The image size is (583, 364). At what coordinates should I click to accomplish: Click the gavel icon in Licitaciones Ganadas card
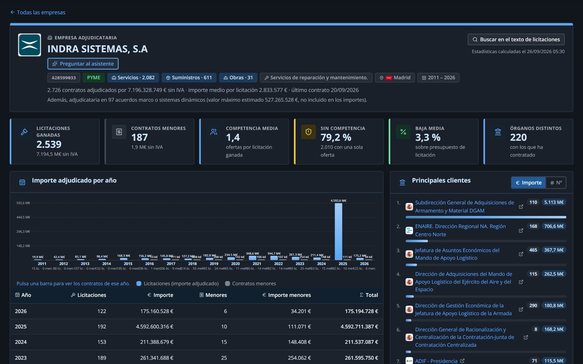pyautogui.click(x=24, y=132)
